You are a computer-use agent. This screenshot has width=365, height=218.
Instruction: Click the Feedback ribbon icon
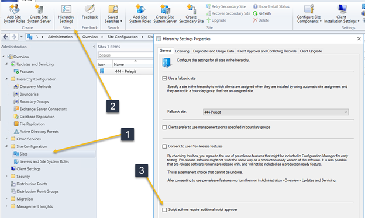(89, 12)
